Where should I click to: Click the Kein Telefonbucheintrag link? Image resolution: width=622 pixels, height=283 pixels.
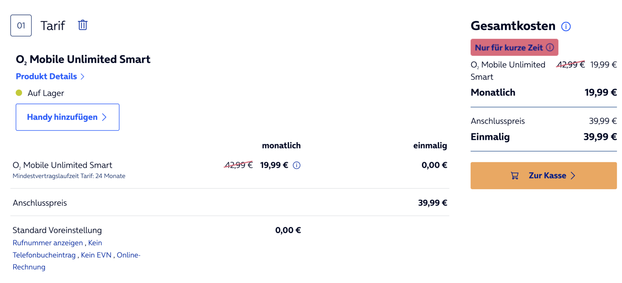(45, 255)
